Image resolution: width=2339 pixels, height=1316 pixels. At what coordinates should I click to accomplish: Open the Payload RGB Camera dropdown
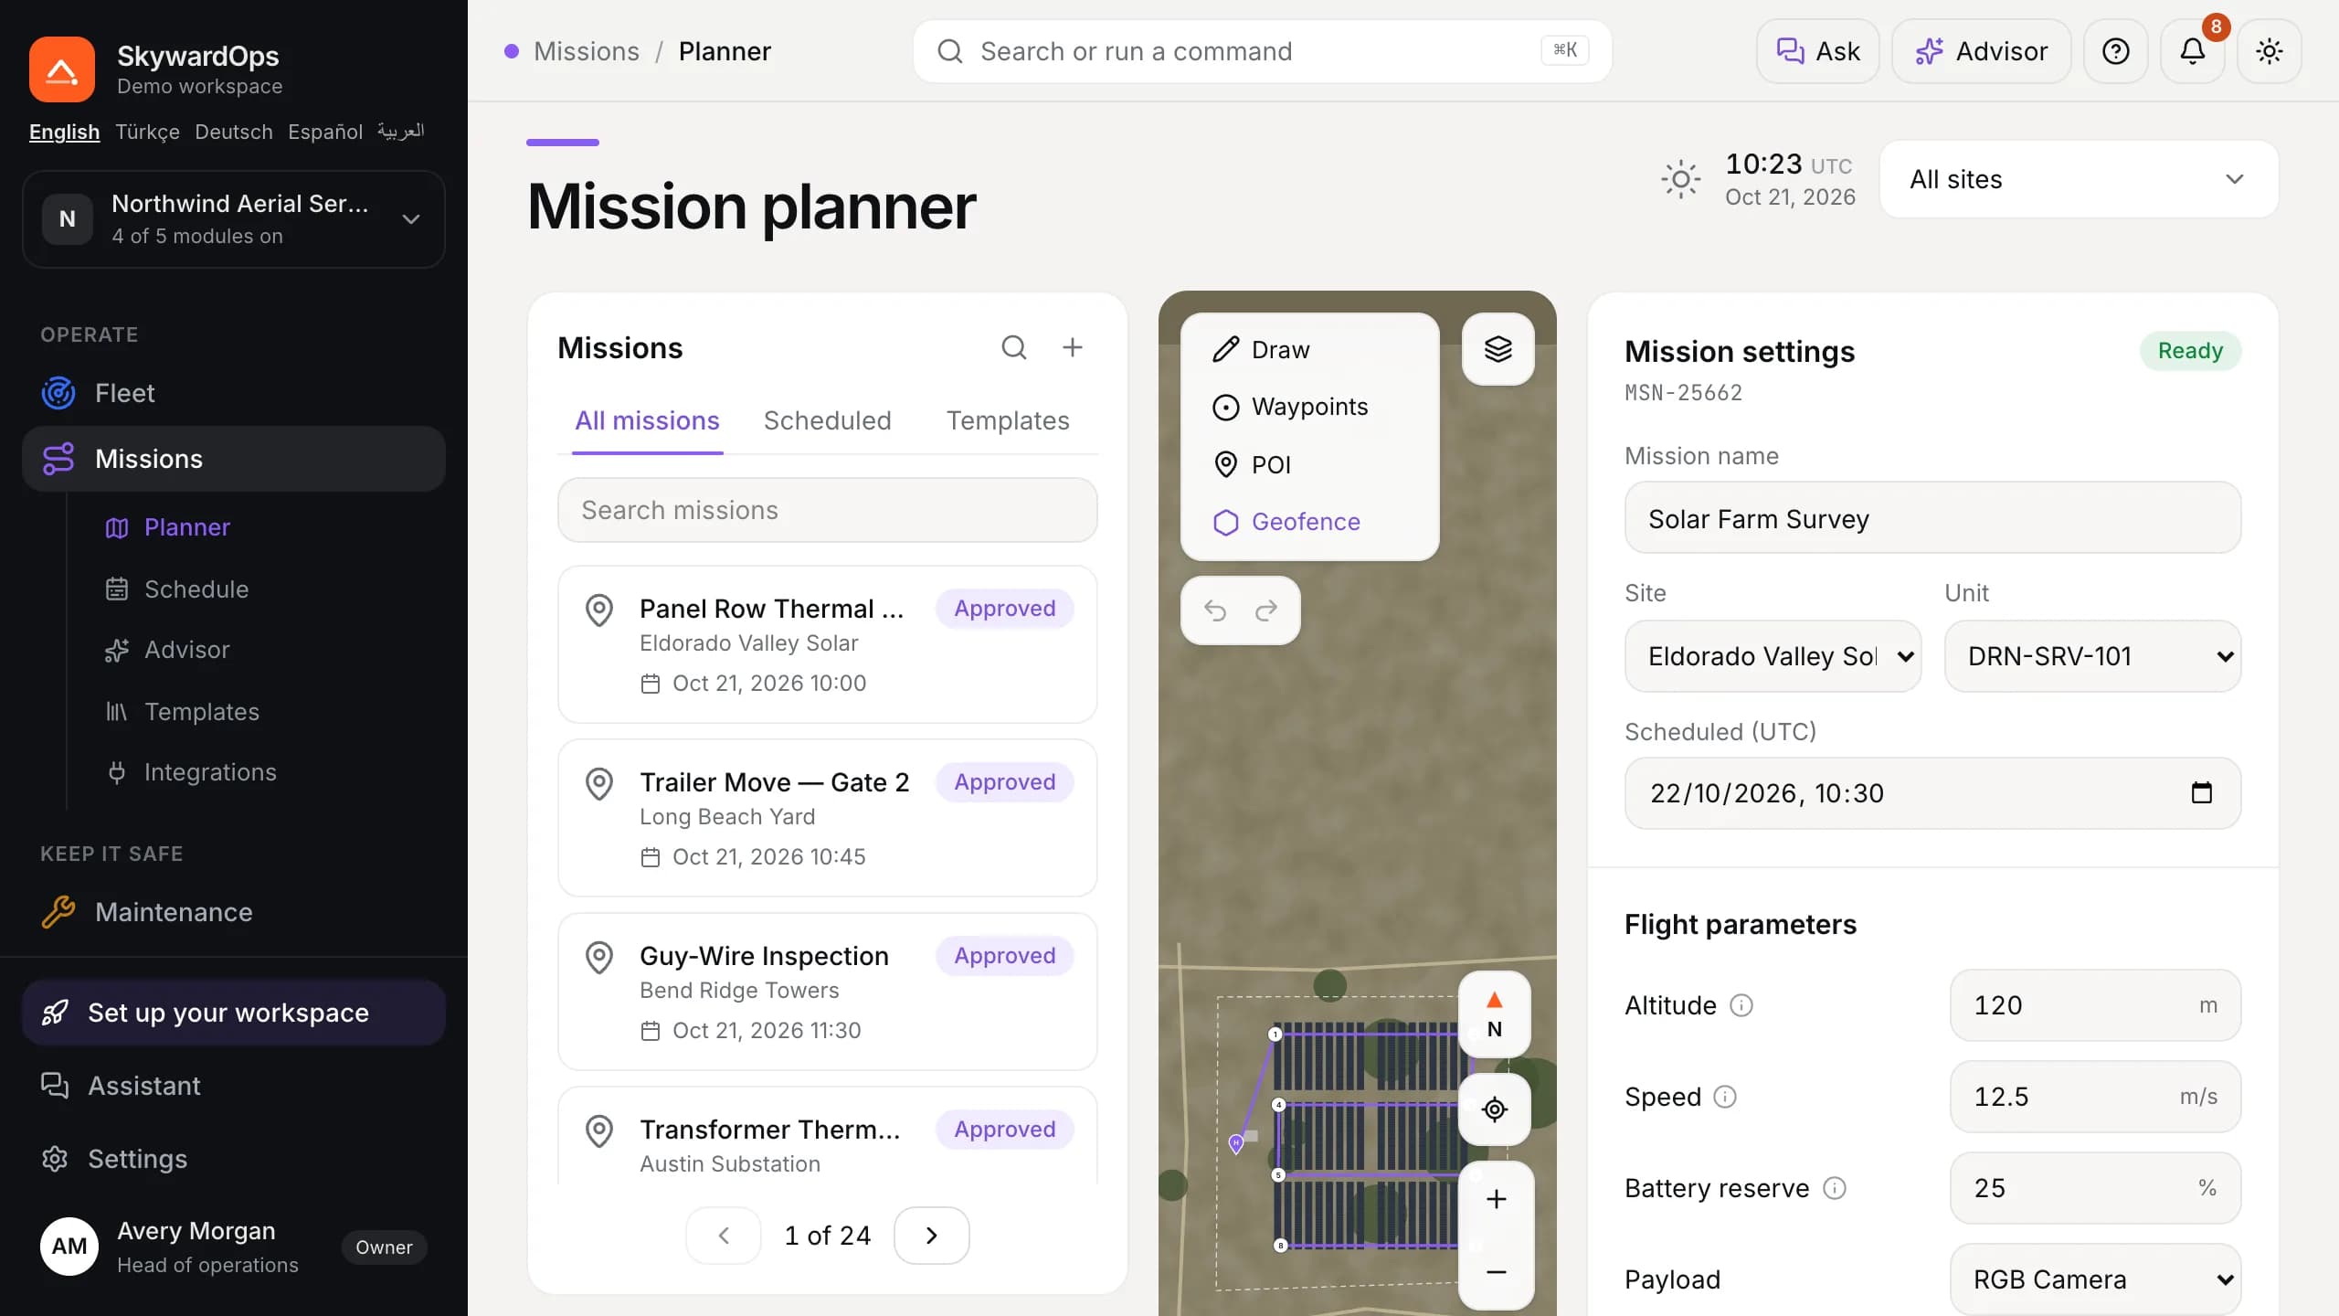pyautogui.click(x=2095, y=1279)
